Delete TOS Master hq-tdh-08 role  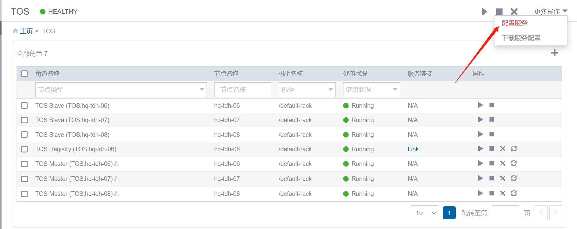tap(503, 193)
